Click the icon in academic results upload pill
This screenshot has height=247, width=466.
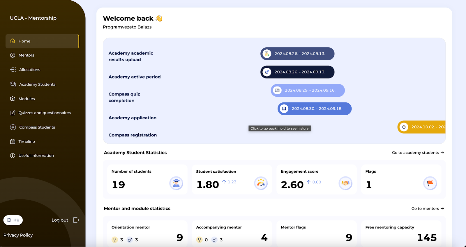tap(267, 54)
